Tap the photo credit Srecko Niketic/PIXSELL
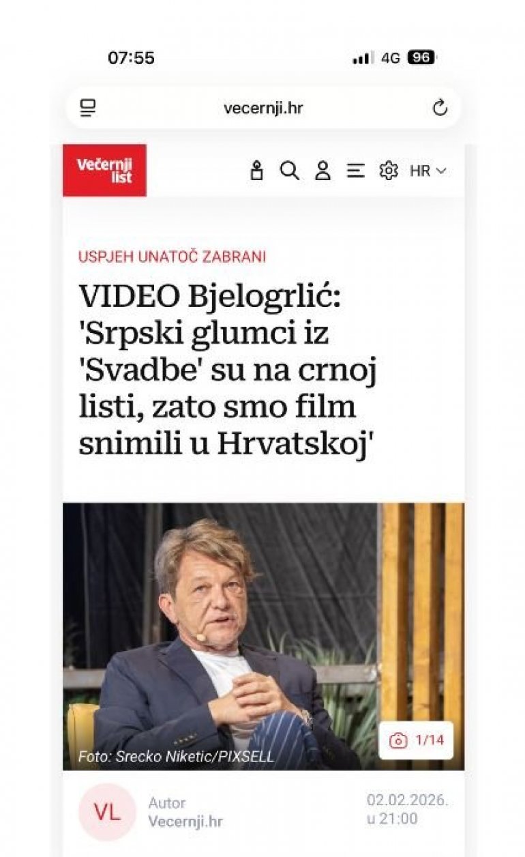 coord(176,756)
